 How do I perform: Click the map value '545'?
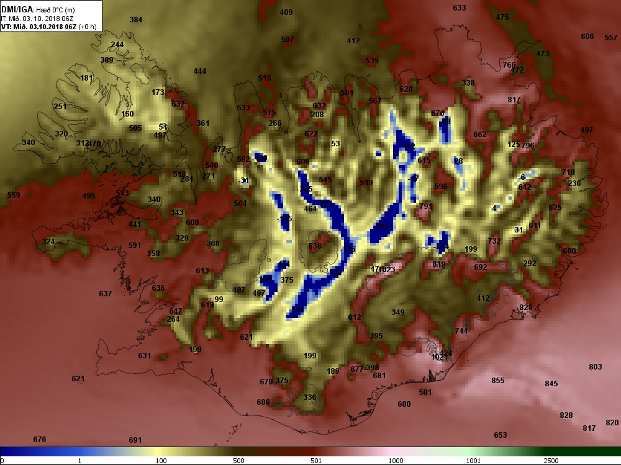click(325, 180)
